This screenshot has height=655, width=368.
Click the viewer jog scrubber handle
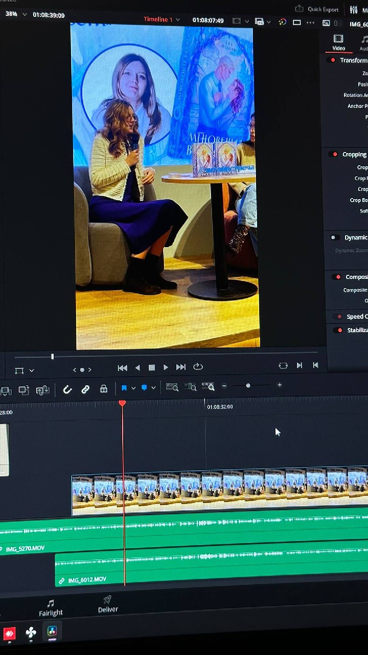[x=52, y=357]
